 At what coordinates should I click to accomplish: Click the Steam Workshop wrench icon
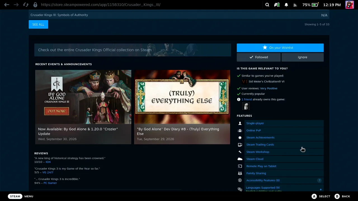point(240,152)
